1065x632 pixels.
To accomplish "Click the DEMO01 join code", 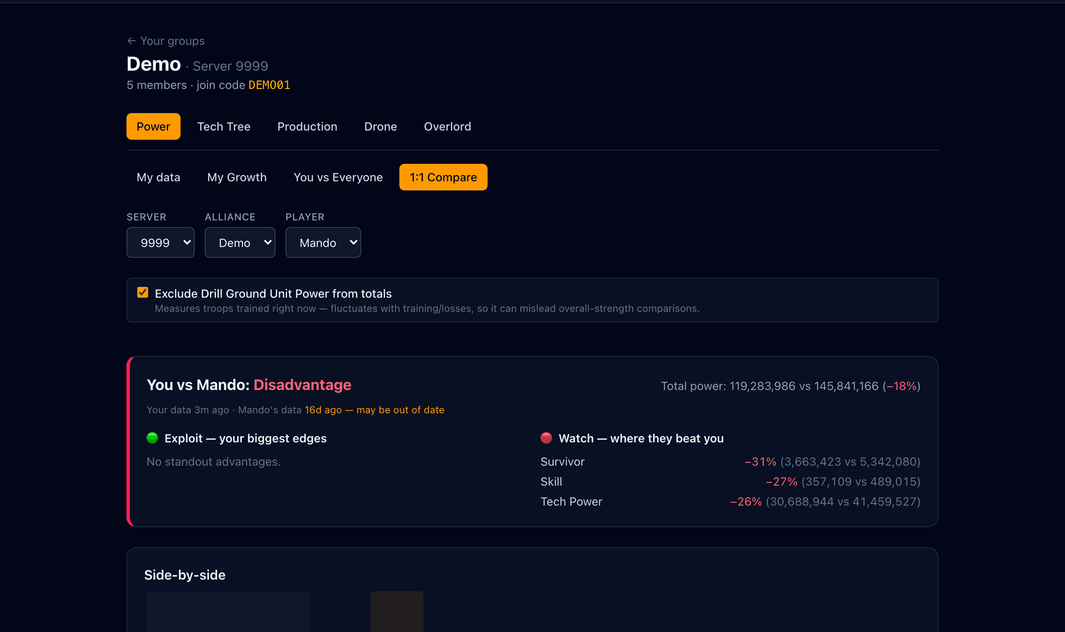I will click(x=269, y=85).
